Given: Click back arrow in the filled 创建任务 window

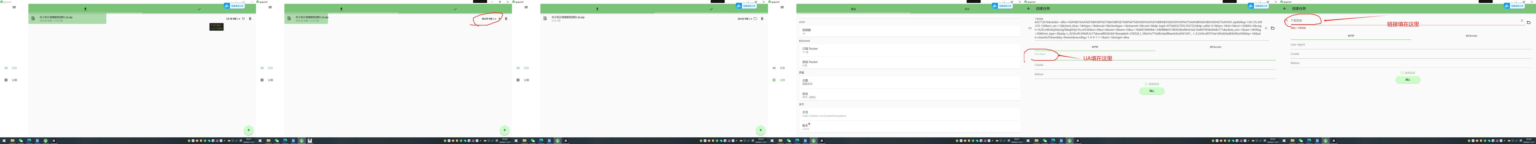Looking at the screenshot, I should [1029, 8].
